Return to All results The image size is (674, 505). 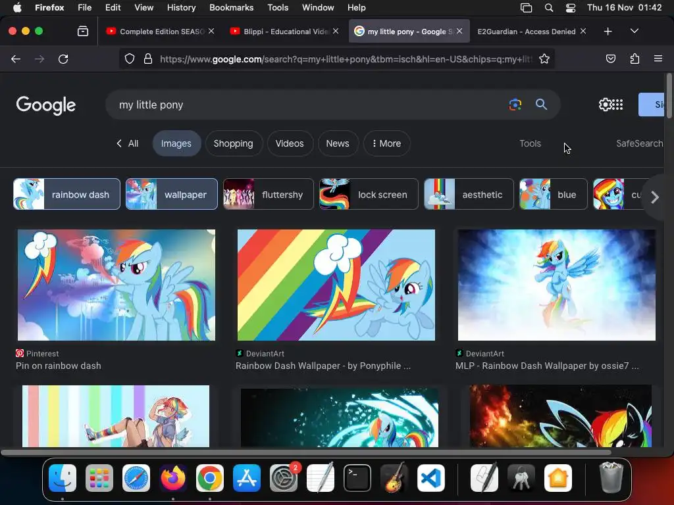click(x=128, y=143)
